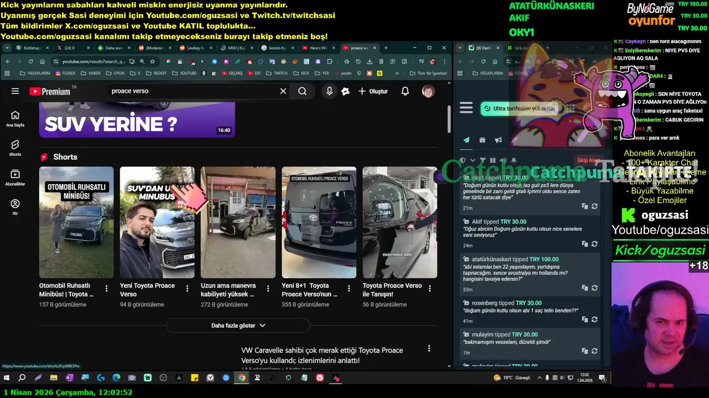Screen dimensions: 709x398
Task: Open options for VW Caravelle video result
Action: (429, 348)
